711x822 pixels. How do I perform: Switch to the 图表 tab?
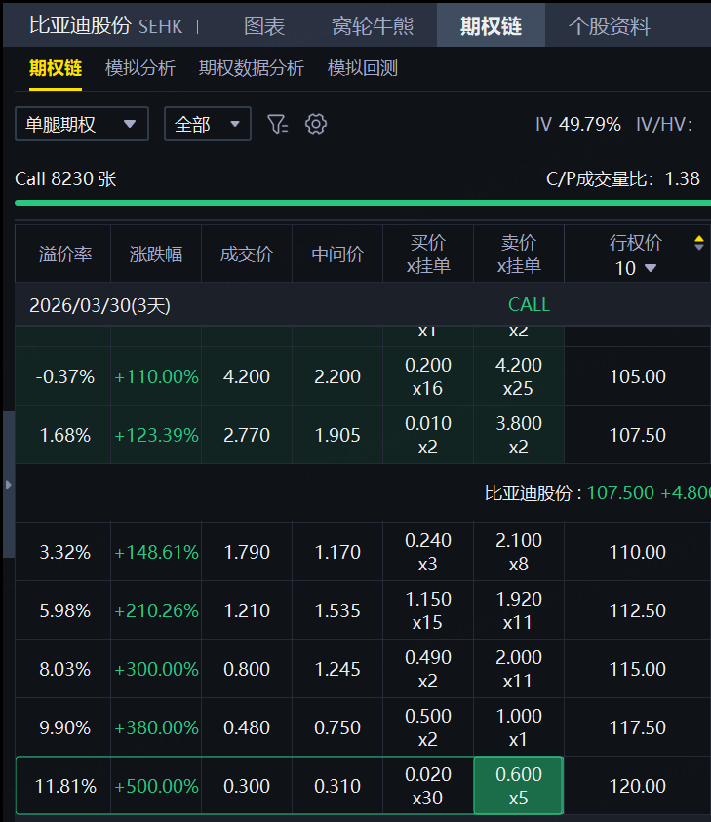pos(263,26)
